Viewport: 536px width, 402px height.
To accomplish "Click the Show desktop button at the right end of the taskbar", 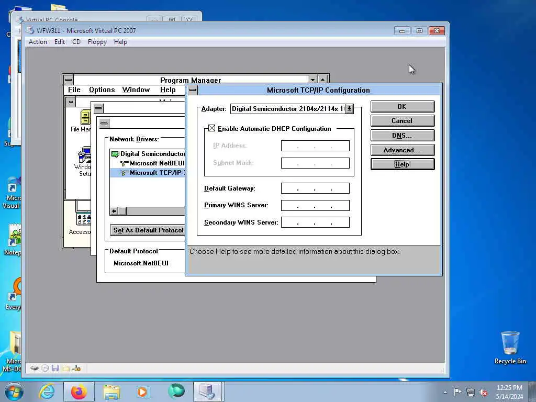I will 532,392.
